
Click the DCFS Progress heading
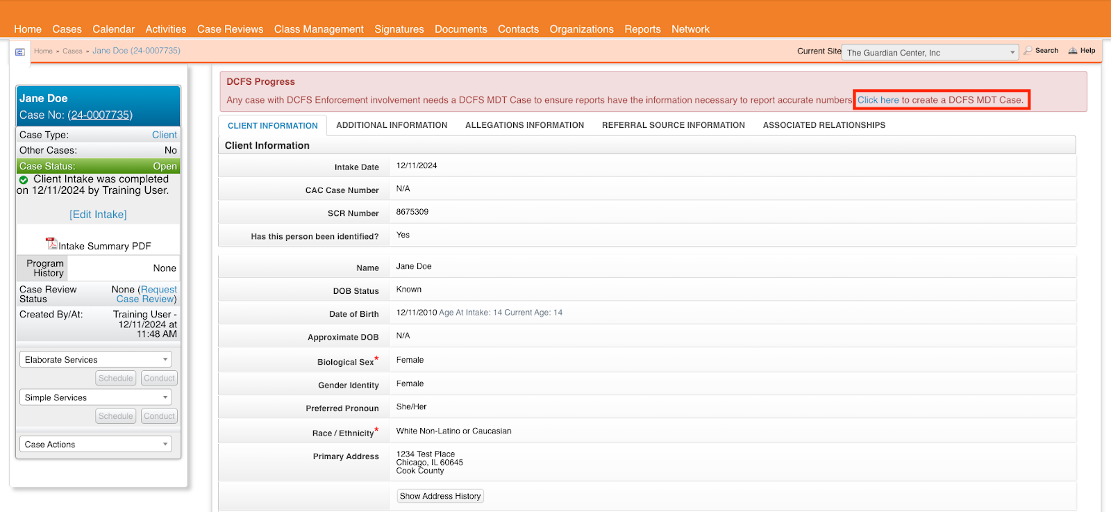click(x=260, y=81)
